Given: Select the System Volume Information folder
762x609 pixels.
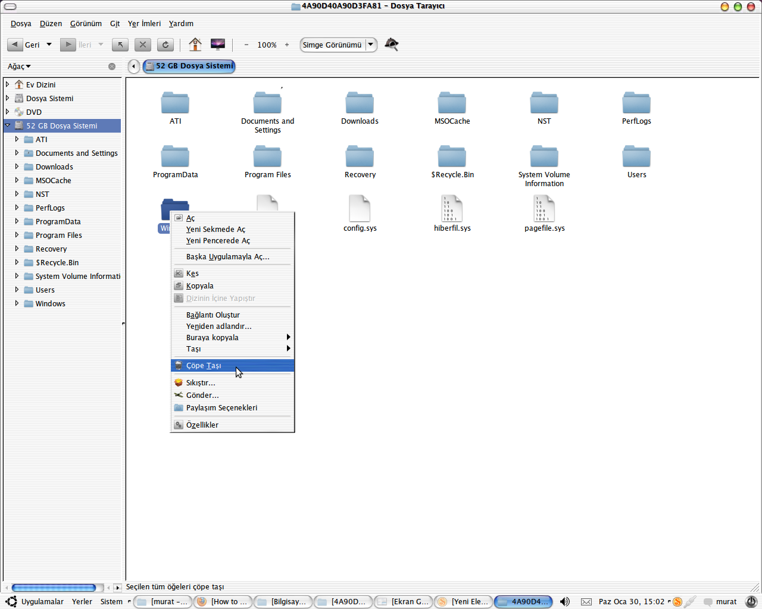Looking at the screenshot, I should (544, 156).
